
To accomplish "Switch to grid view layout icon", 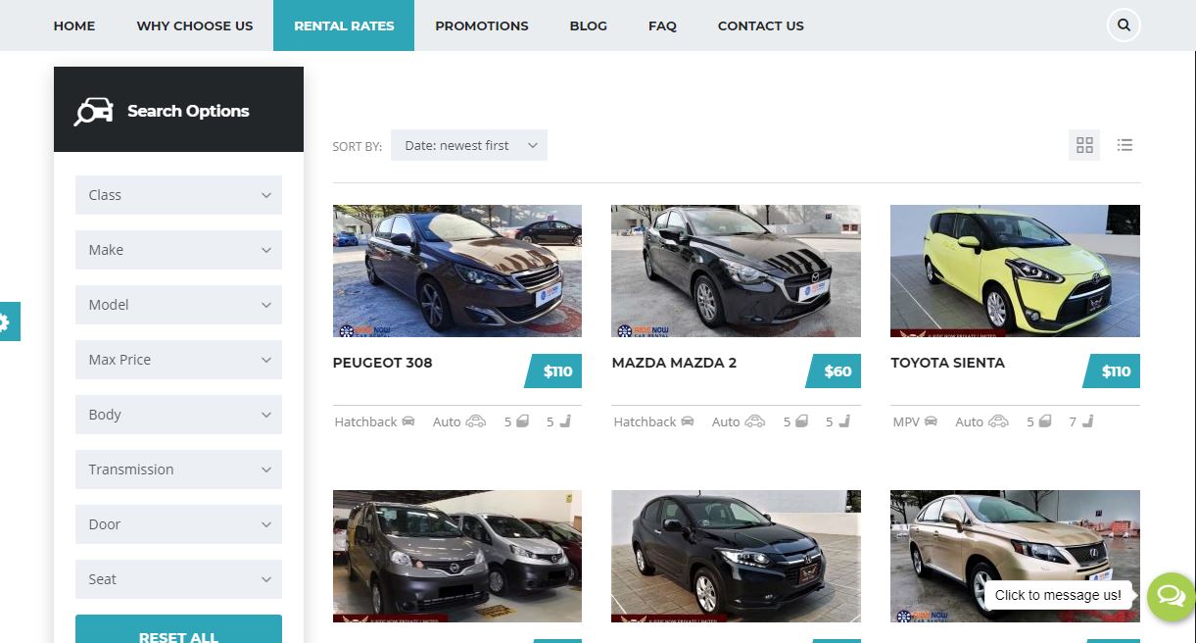I will 1084,145.
